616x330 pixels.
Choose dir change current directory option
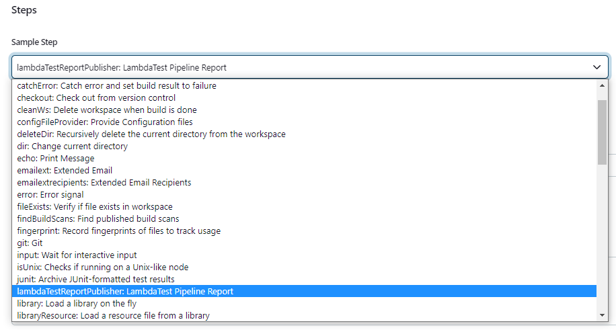pos(72,146)
